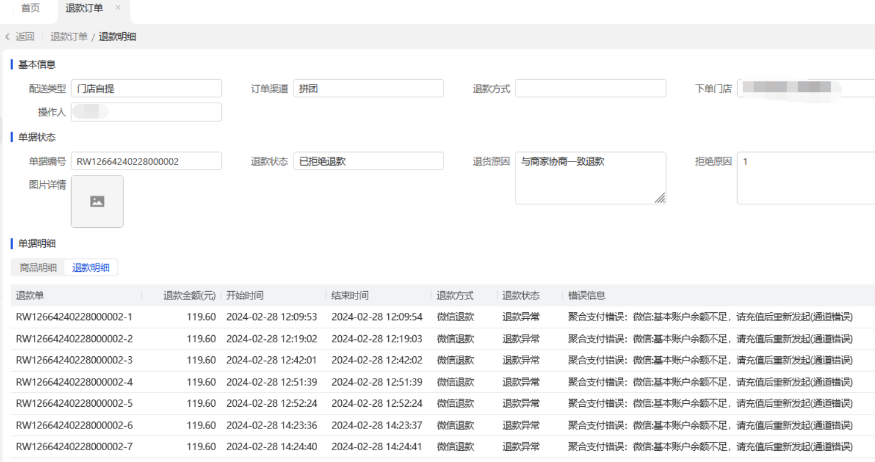Click end time 2024-02-28 12:52:24
The width and height of the screenshot is (875, 462).
(x=377, y=403)
